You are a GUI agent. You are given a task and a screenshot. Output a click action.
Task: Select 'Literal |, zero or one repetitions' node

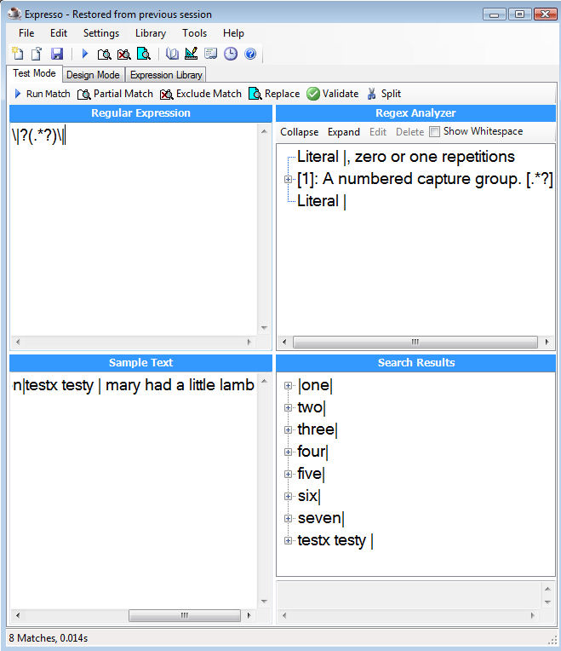click(406, 157)
